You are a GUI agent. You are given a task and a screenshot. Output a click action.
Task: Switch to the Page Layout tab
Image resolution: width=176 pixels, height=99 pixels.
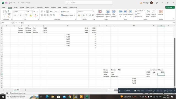30,7
